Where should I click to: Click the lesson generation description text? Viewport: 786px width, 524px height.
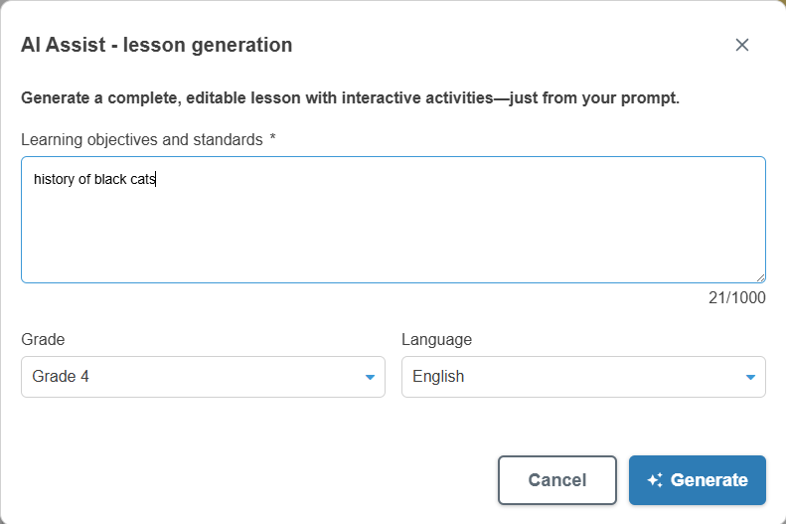(x=350, y=98)
